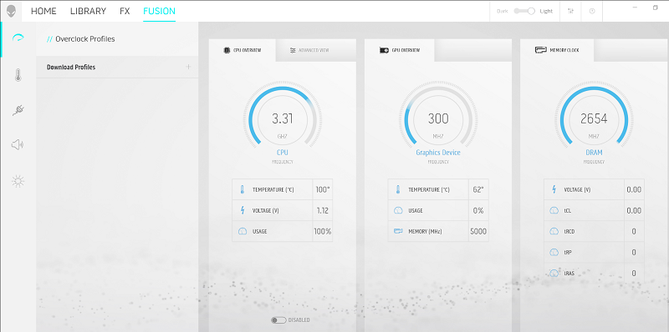
Task: Click the help icon in top bar
Action: click(x=592, y=11)
